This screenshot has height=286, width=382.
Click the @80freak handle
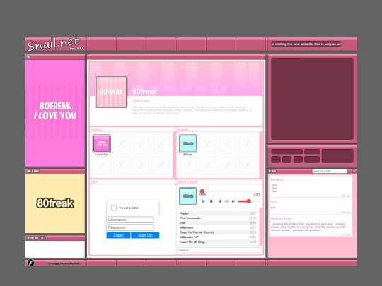[141, 101]
